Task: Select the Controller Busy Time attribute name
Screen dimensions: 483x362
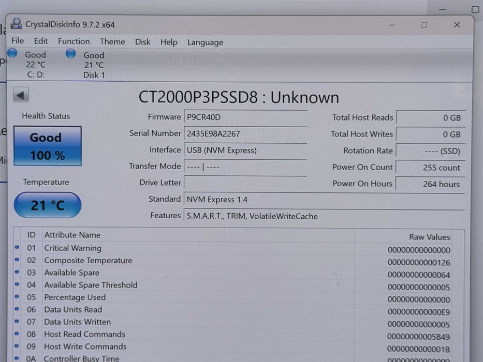Action: [81, 358]
